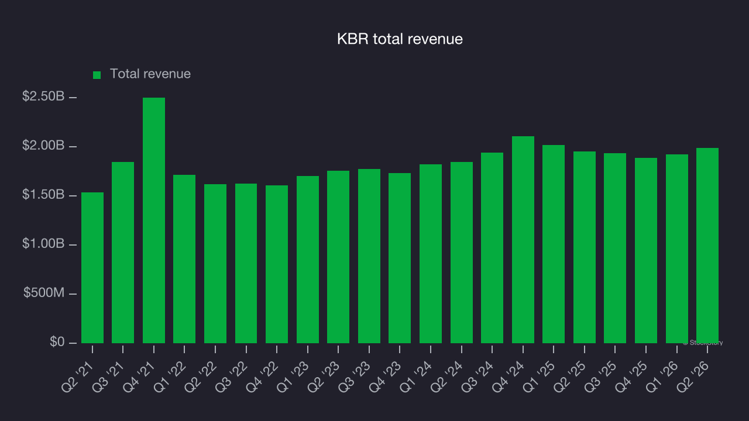This screenshot has width=749, height=421.
Task: Click the Q3 '23 revenue bar
Action: point(369,256)
